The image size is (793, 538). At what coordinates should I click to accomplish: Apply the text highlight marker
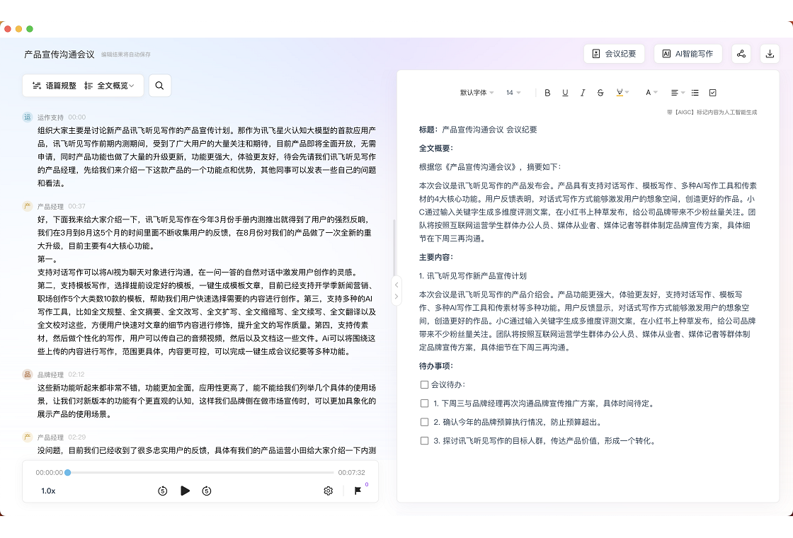point(620,93)
